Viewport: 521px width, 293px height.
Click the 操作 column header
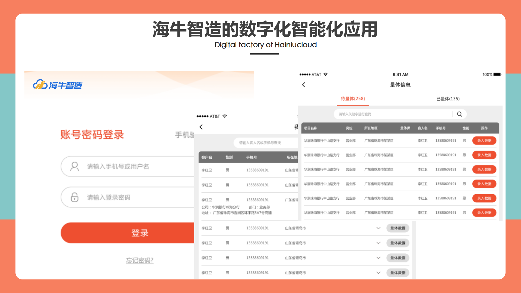484,128
